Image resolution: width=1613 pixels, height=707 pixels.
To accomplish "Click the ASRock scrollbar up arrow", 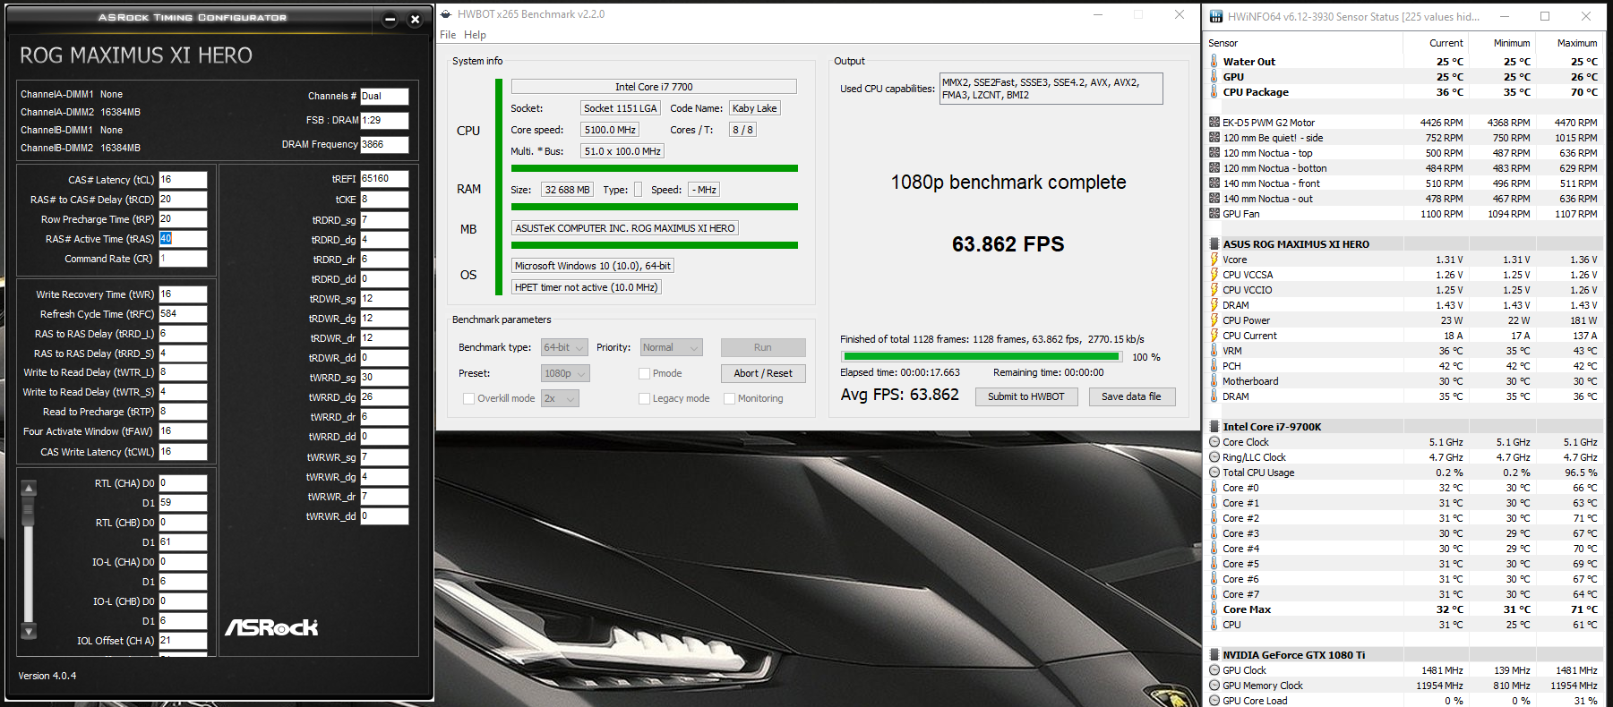I will (x=29, y=489).
